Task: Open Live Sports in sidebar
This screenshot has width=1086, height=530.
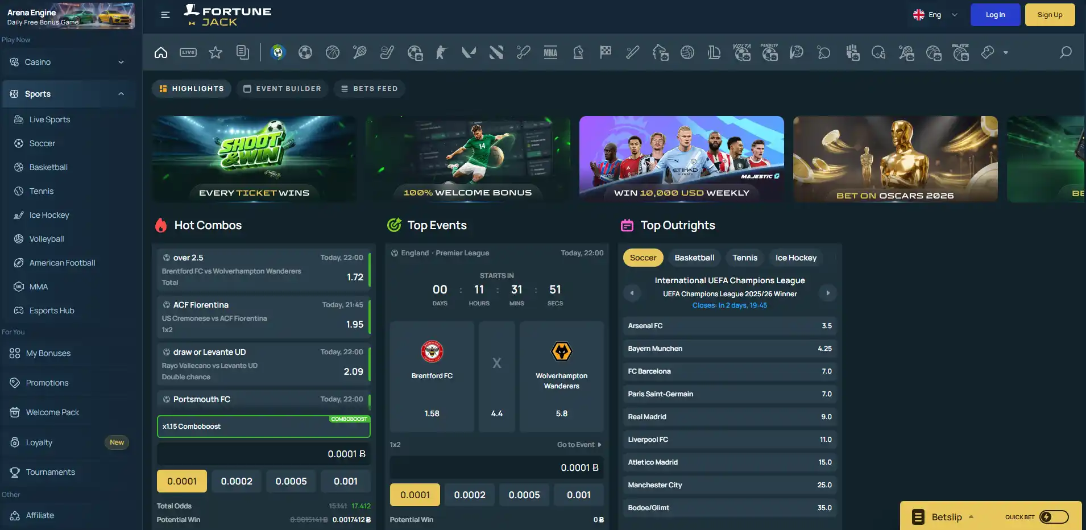Action: tap(49, 119)
